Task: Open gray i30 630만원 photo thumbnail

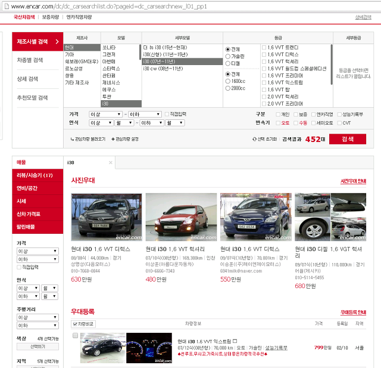Action: tap(107, 217)
